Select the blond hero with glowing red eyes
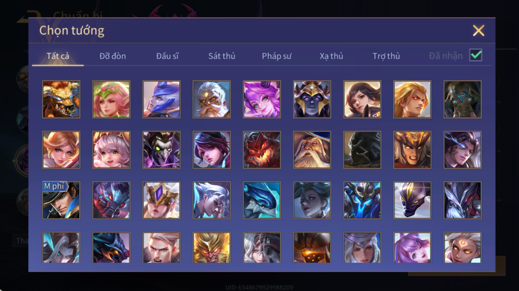Viewport: 519px width, 291px height. [412, 99]
